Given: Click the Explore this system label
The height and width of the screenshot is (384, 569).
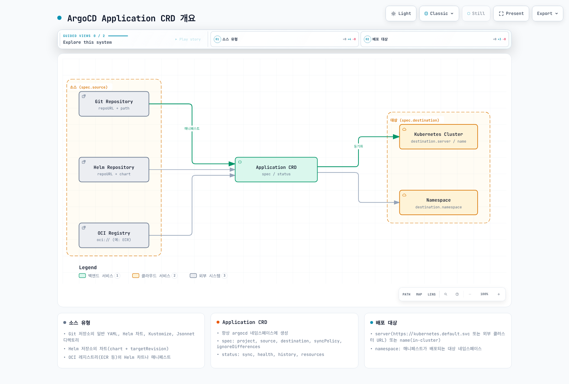Looking at the screenshot, I should pos(87,42).
